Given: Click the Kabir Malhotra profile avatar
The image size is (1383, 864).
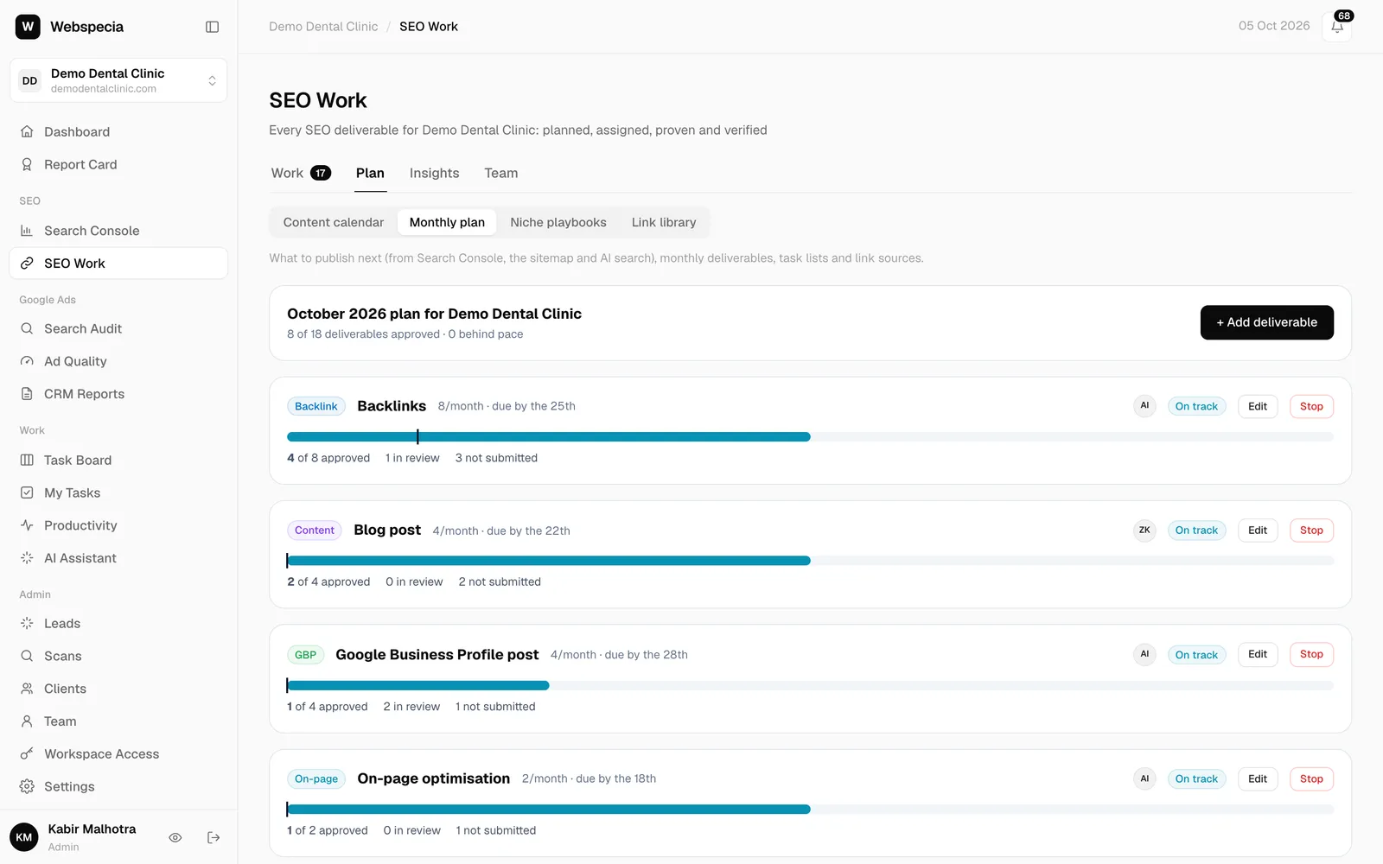Looking at the screenshot, I should coord(24,837).
